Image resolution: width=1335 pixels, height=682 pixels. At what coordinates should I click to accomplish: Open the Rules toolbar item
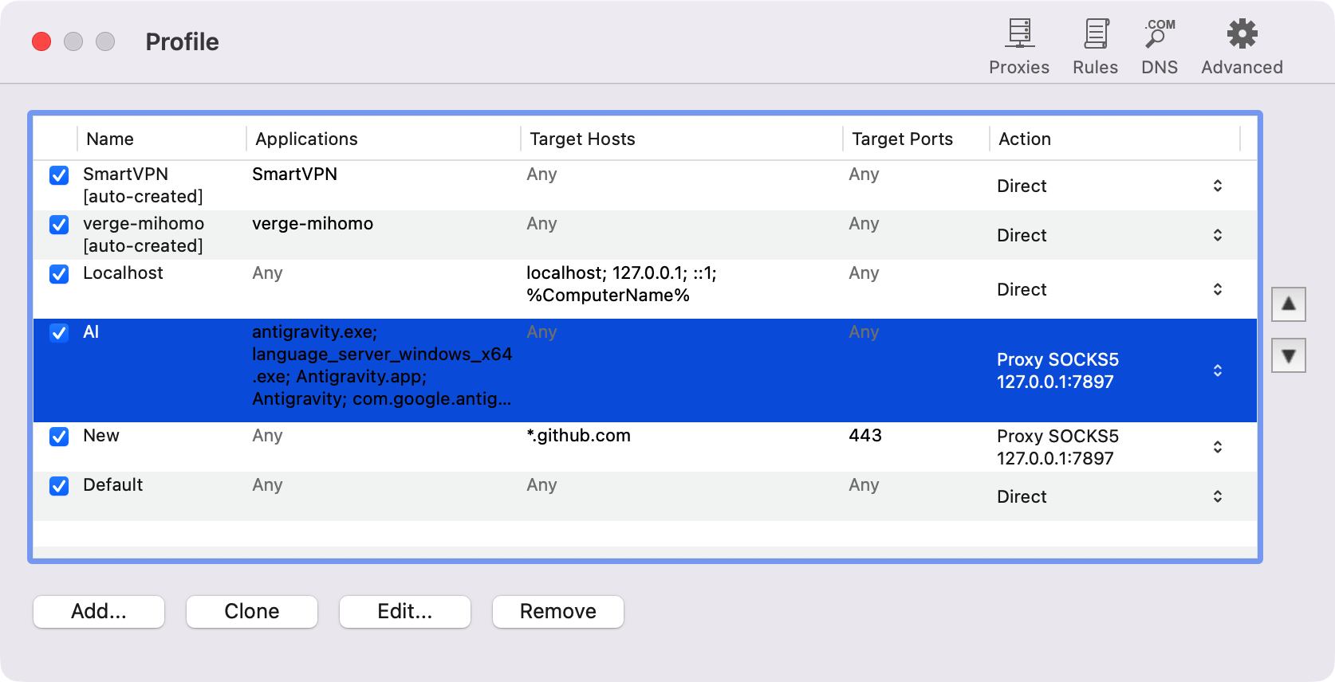(x=1095, y=47)
